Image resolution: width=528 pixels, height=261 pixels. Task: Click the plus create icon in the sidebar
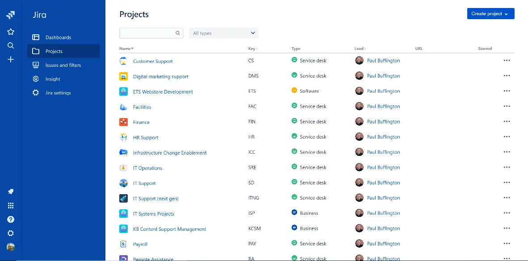11,59
